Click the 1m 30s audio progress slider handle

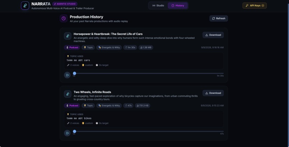75,73
